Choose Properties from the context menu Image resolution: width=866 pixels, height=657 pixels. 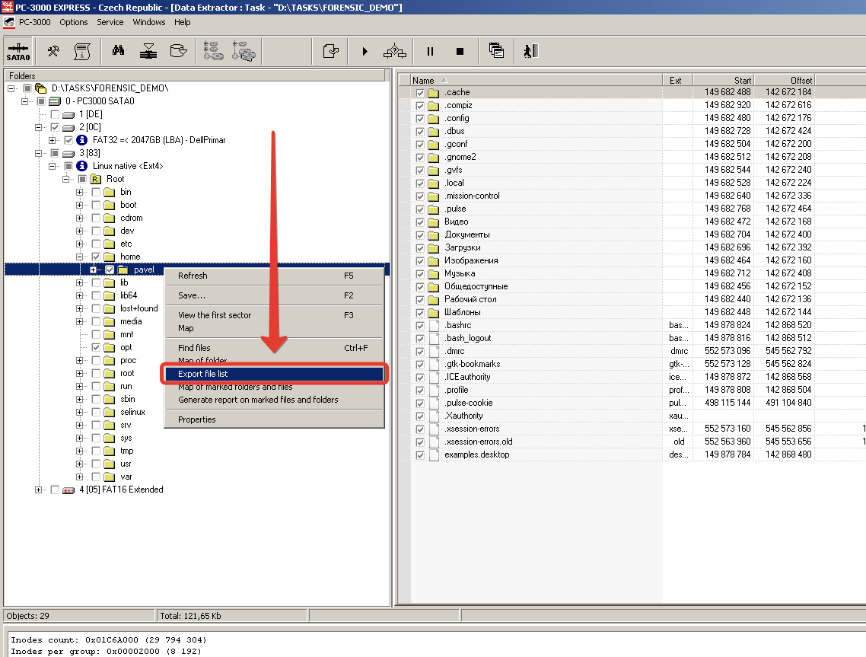(196, 419)
